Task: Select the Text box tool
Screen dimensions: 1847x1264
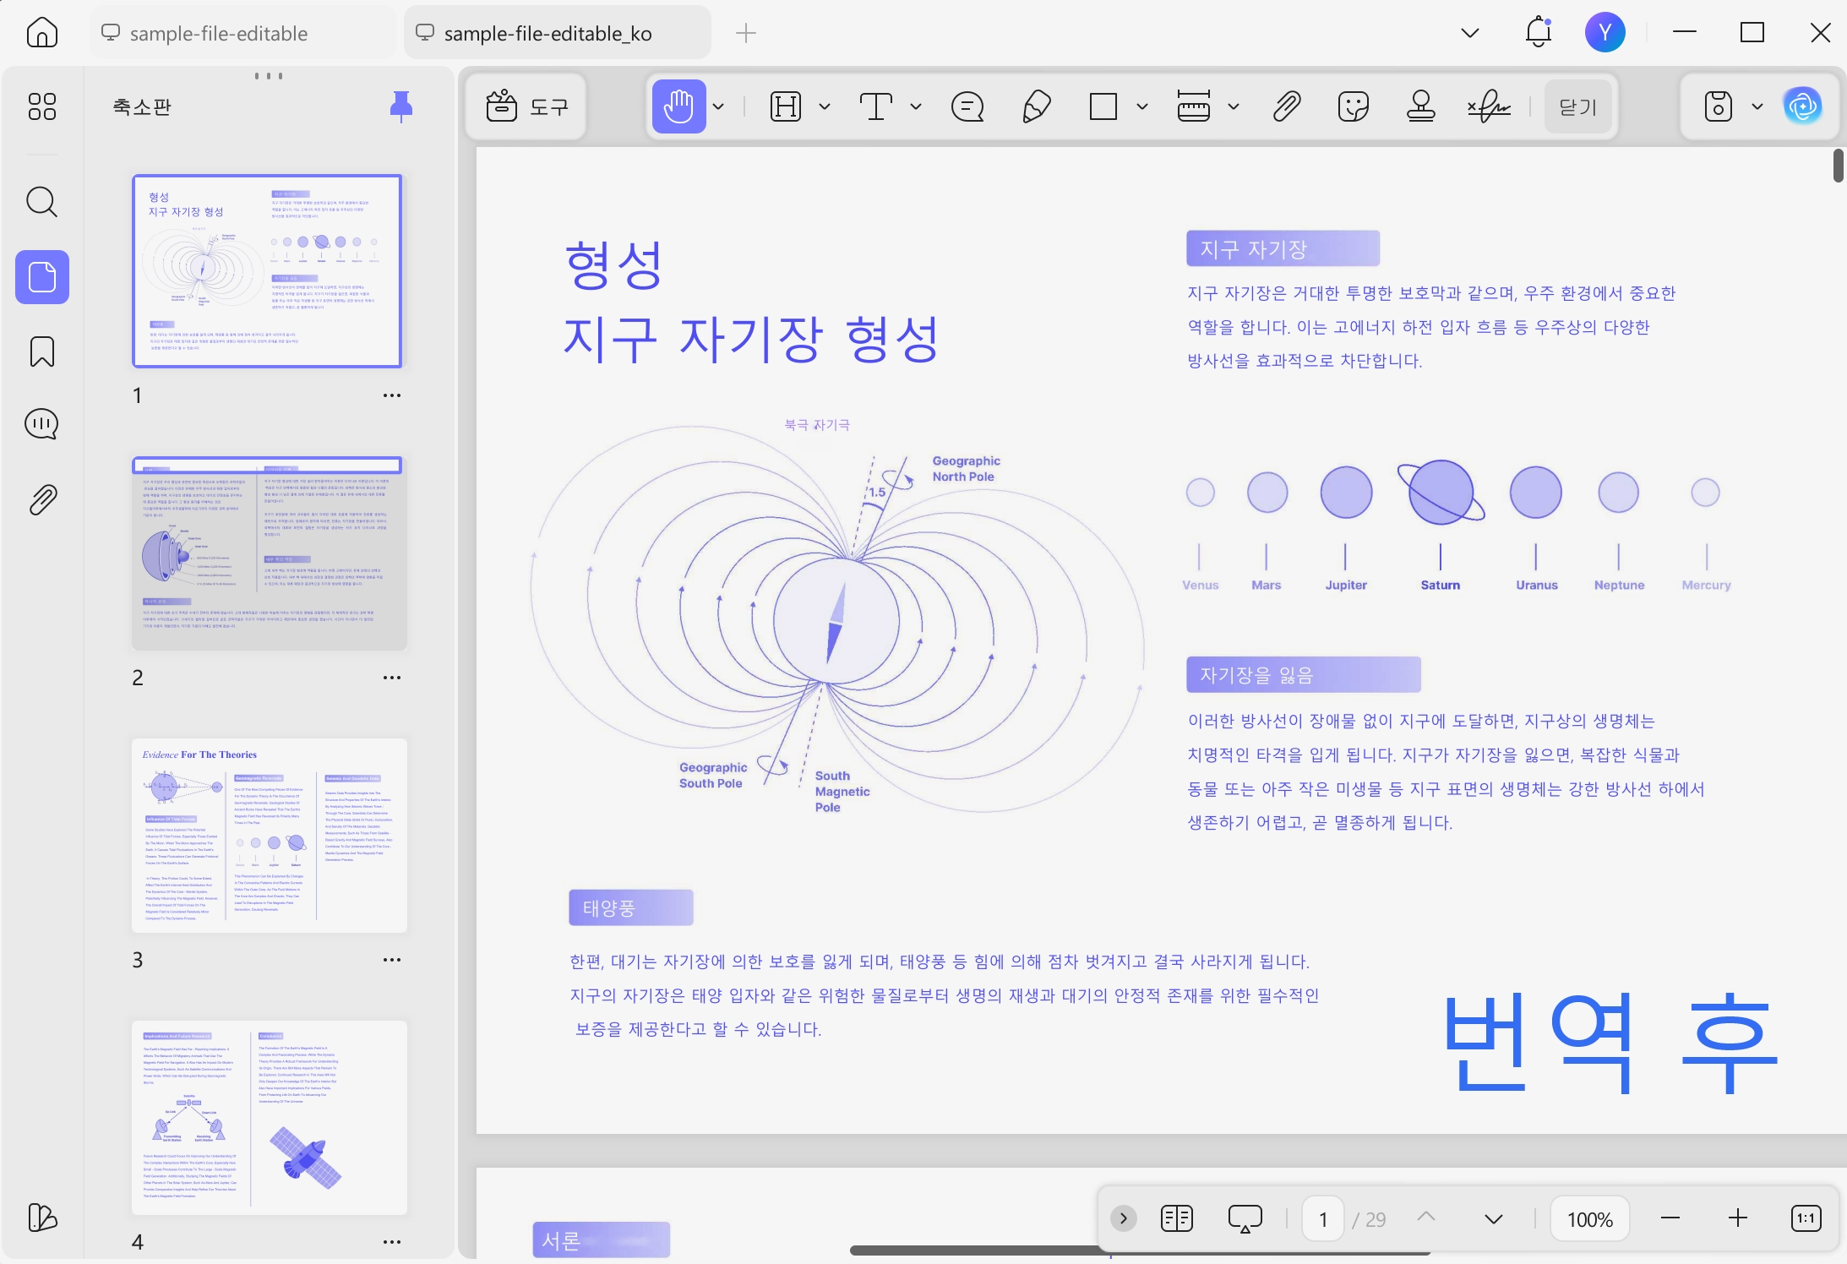Action: click(875, 106)
